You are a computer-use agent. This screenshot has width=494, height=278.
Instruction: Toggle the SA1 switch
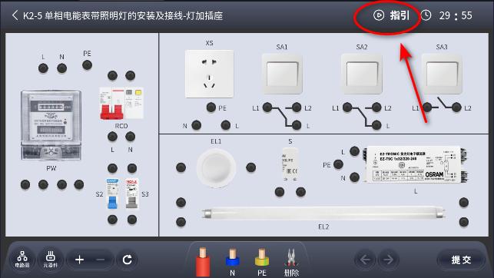(282, 74)
